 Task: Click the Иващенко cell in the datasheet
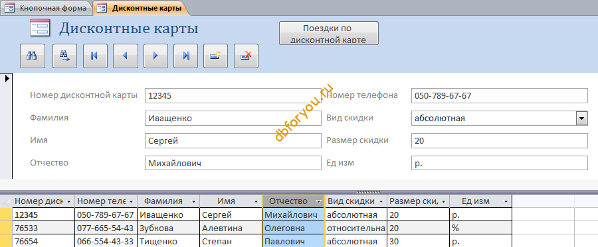[x=169, y=215]
